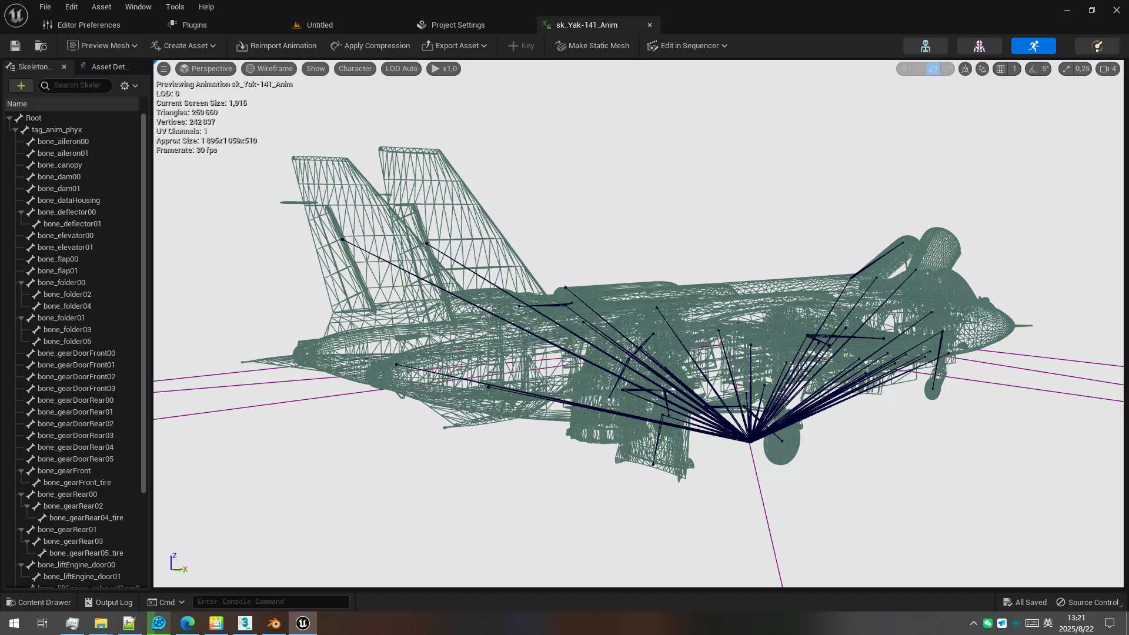The height and width of the screenshot is (635, 1129).
Task: Save the current animation asset
Action: [15, 46]
